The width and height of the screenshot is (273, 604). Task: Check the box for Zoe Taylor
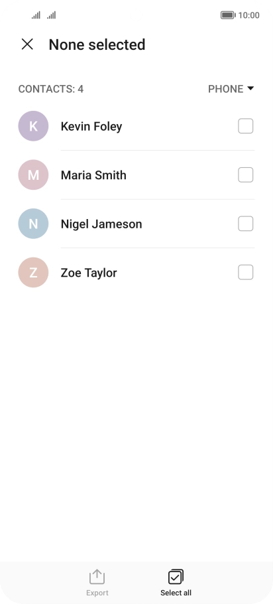point(245,272)
